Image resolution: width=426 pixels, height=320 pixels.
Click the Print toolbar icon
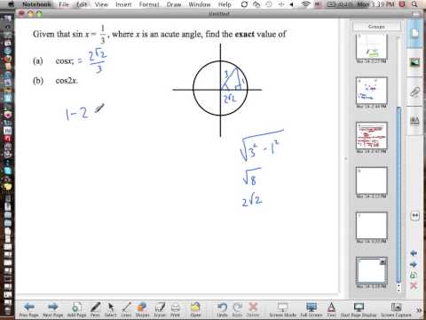(x=175, y=309)
